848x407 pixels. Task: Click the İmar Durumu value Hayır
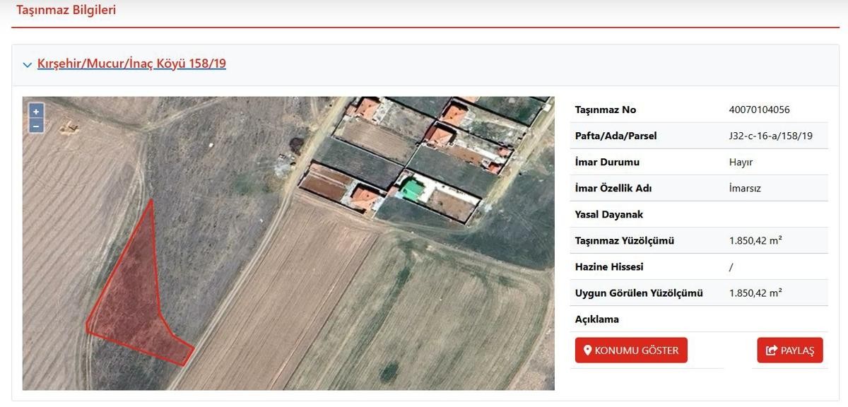pyautogui.click(x=741, y=162)
